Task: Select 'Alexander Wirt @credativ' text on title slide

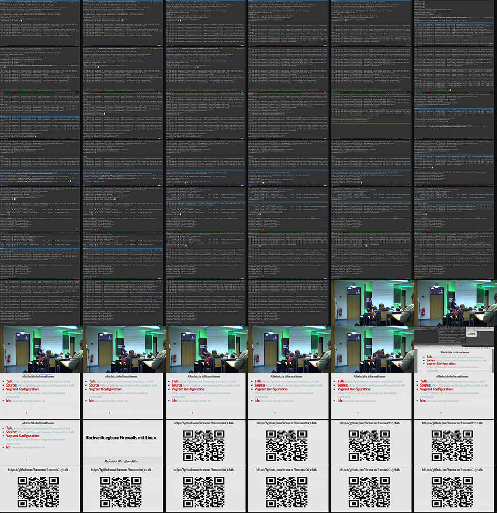Action: [x=121, y=461]
